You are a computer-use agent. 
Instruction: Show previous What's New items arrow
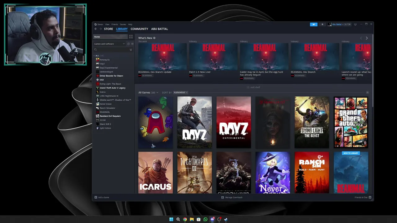(x=361, y=38)
